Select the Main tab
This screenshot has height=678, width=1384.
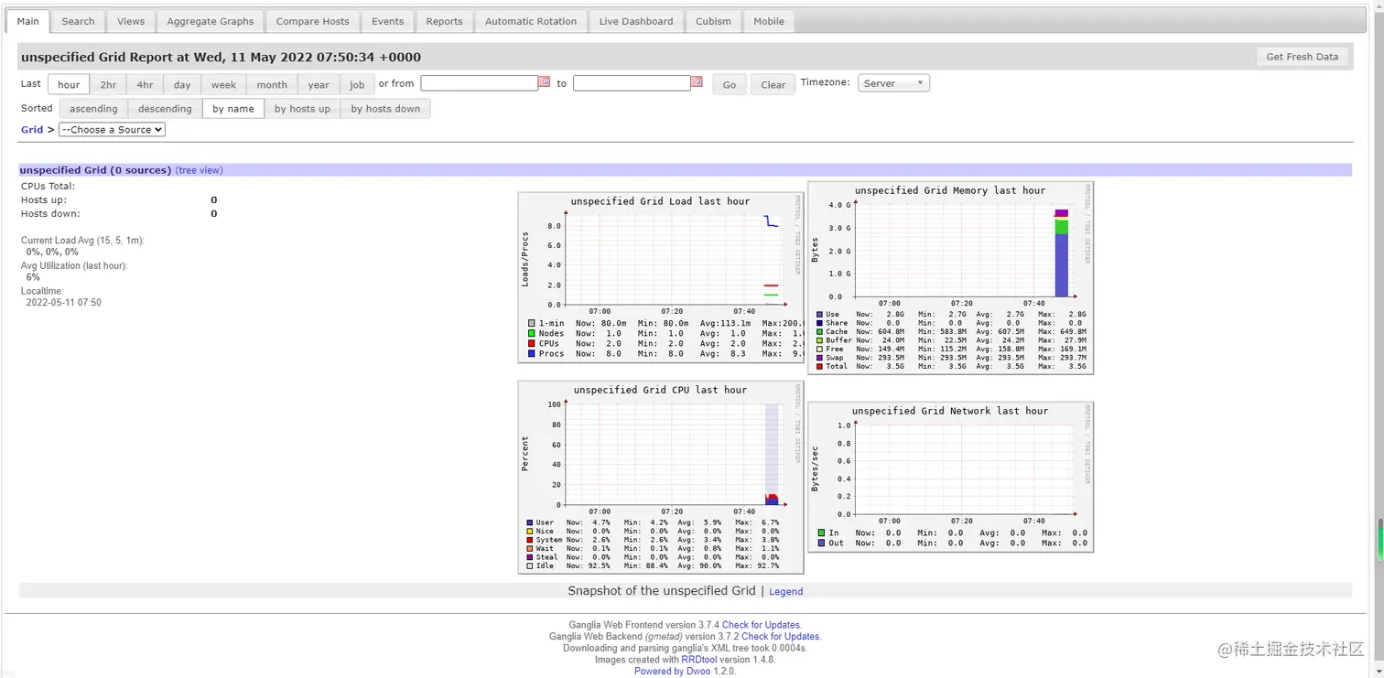click(x=27, y=21)
